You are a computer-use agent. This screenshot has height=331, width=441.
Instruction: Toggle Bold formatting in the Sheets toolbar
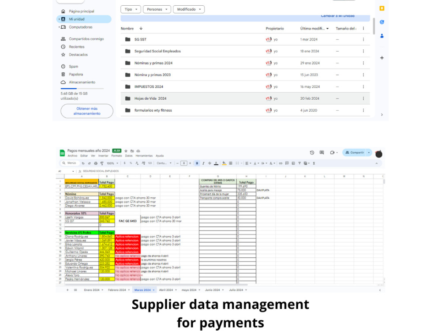197,163
